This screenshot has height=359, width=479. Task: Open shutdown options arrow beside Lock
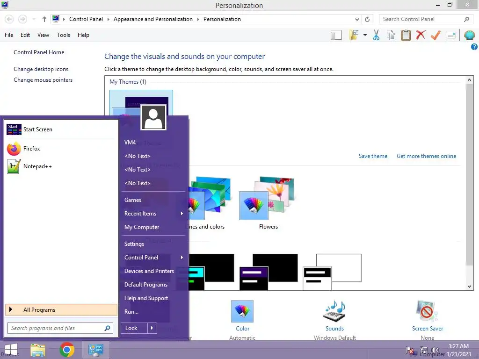152,328
